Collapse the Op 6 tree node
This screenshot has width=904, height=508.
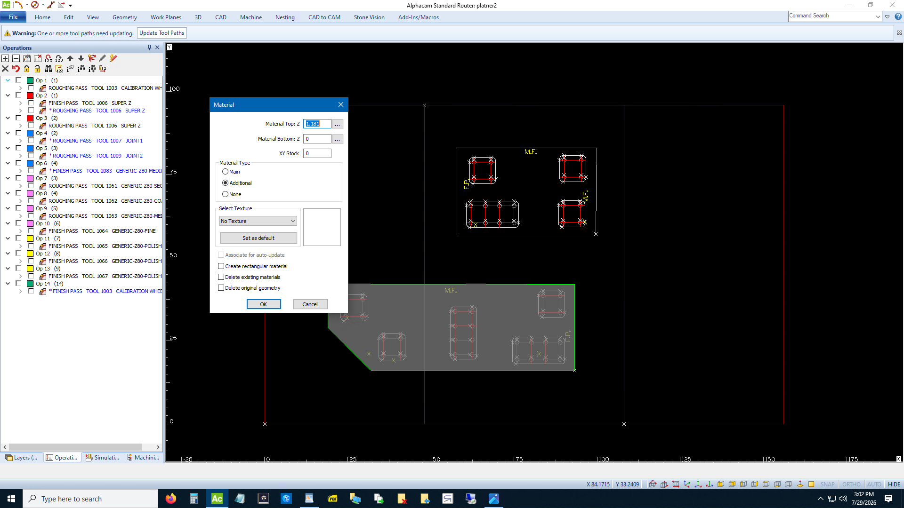coord(8,163)
